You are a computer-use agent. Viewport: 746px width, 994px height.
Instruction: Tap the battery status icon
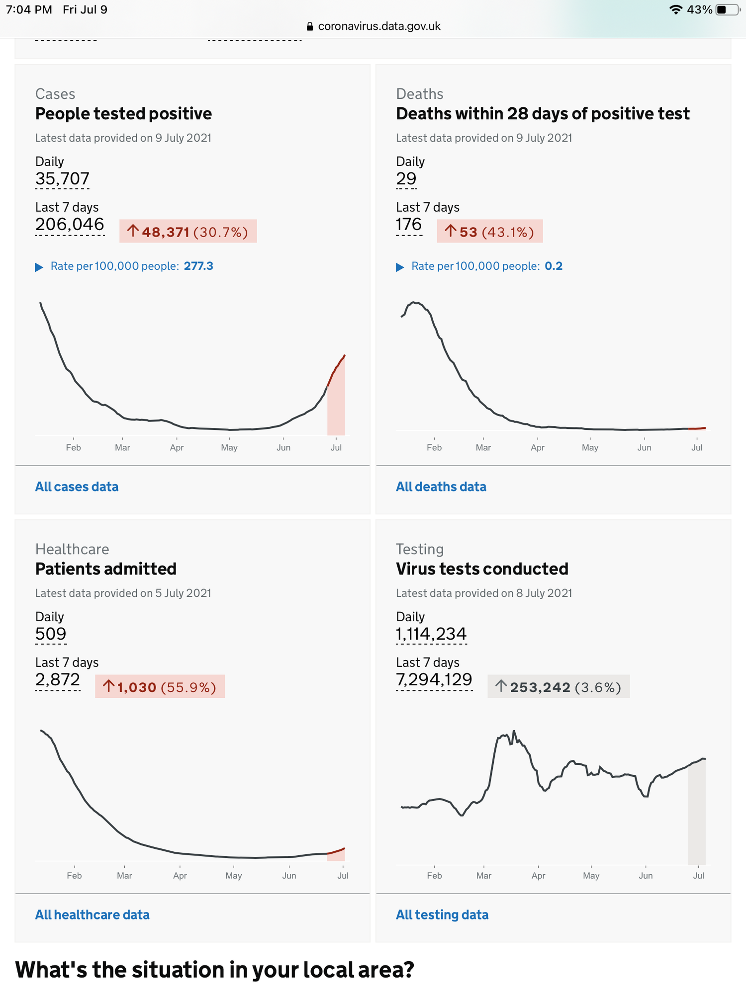[727, 10]
